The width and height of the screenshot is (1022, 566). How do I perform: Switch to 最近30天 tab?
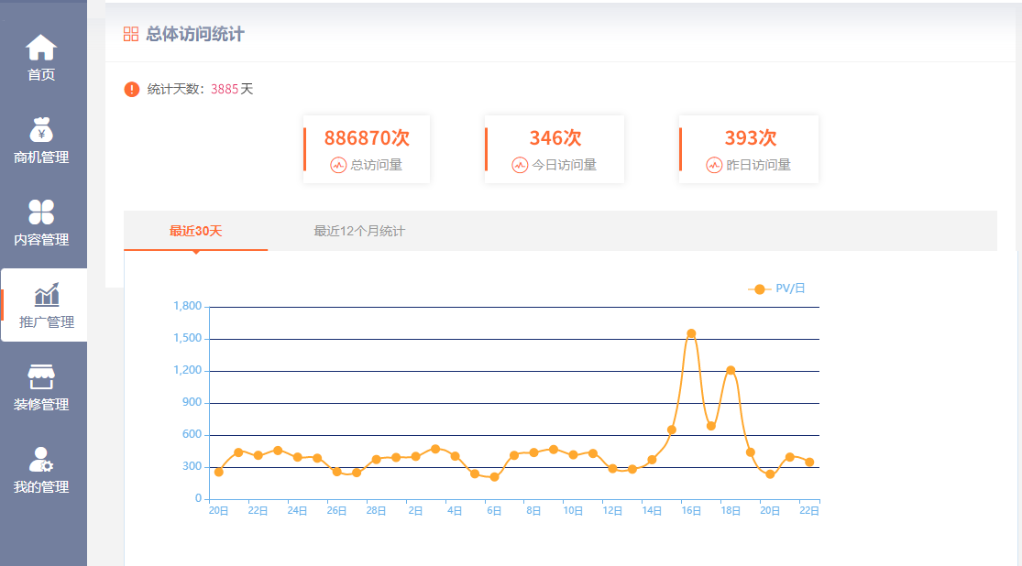(195, 231)
